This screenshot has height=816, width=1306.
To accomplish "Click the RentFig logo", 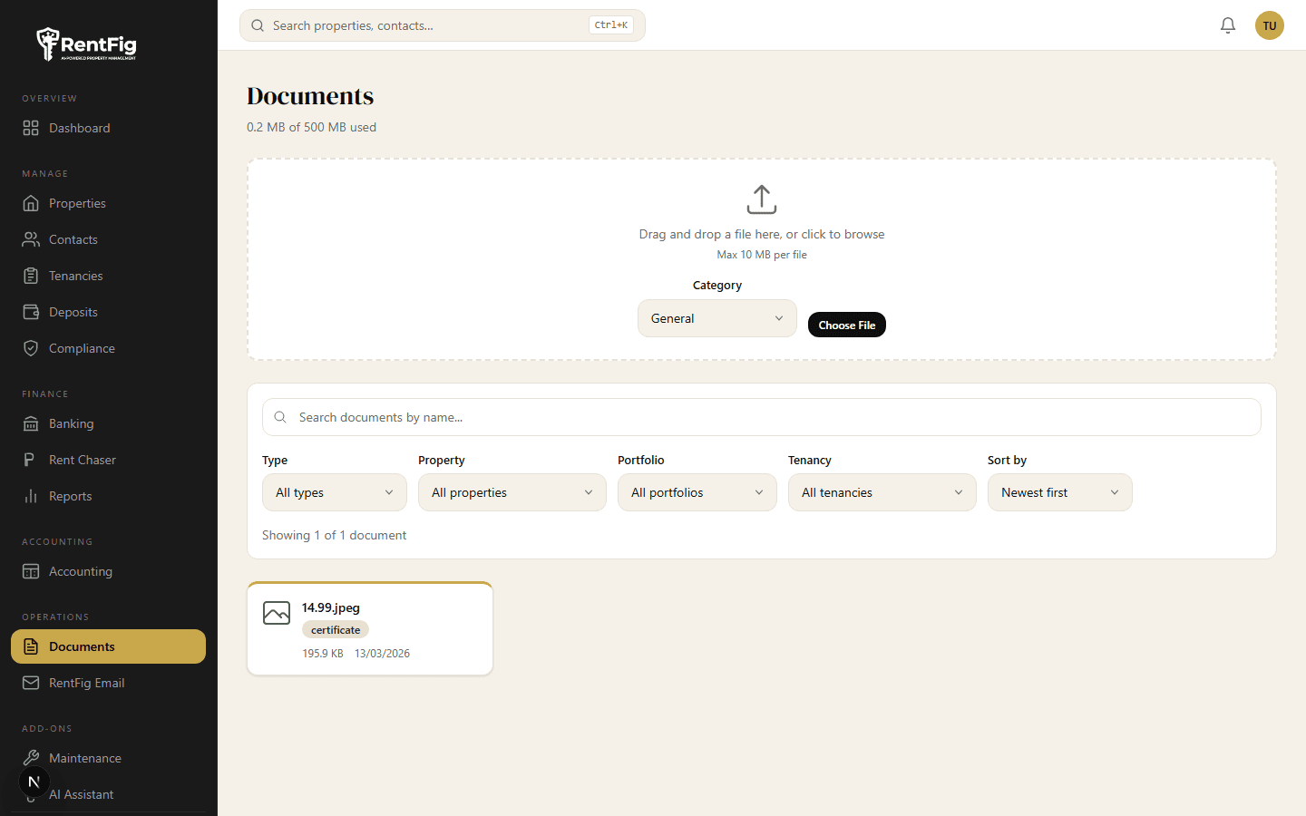I will click(86, 44).
